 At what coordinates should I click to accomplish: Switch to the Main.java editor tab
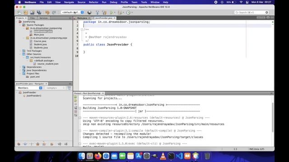tap(82, 18)
